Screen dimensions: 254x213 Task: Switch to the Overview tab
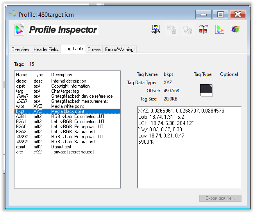tap(20, 49)
